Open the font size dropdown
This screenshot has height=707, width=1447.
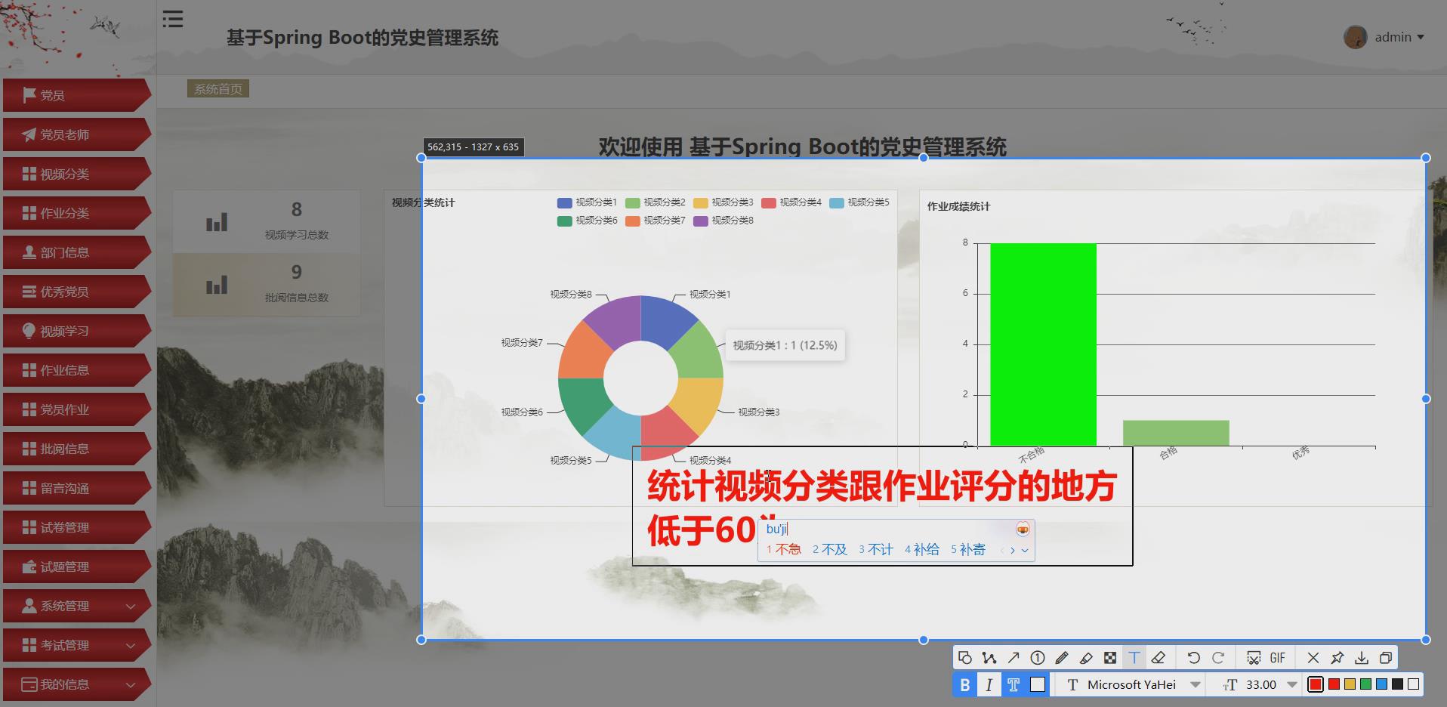click(1292, 684)
